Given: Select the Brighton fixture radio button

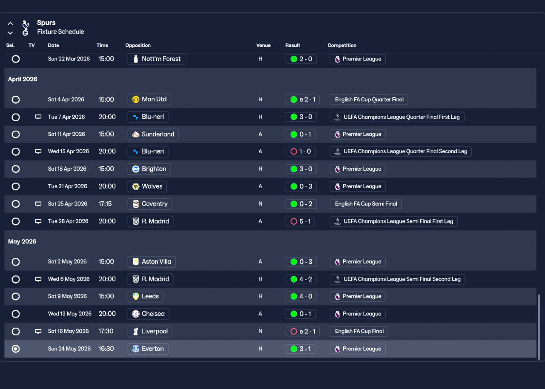Looking at the screenshot, I should click(x=16, y=169).
